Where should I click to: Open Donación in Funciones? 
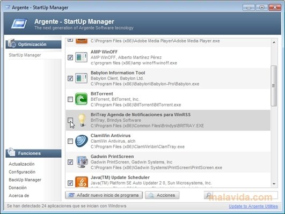pos(18,188)
